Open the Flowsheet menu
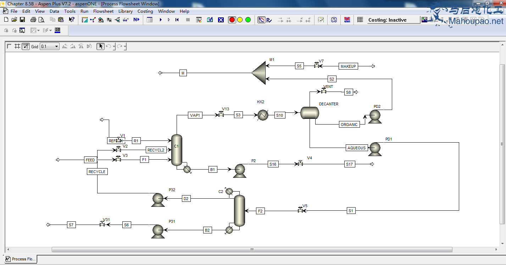 tap(103, 11)
